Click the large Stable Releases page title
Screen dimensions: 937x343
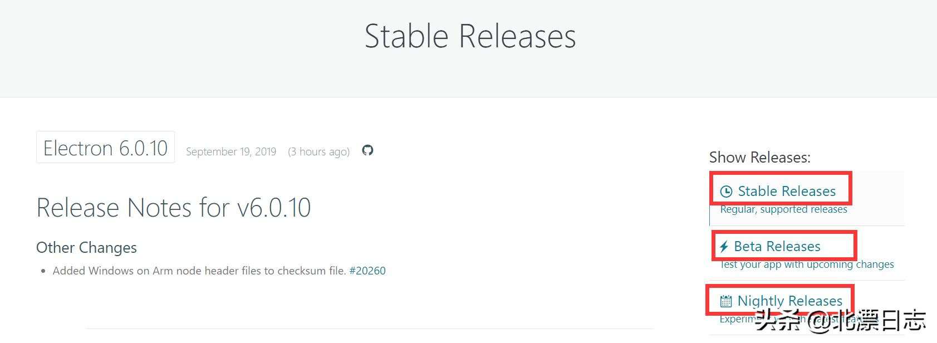point(470,37)
